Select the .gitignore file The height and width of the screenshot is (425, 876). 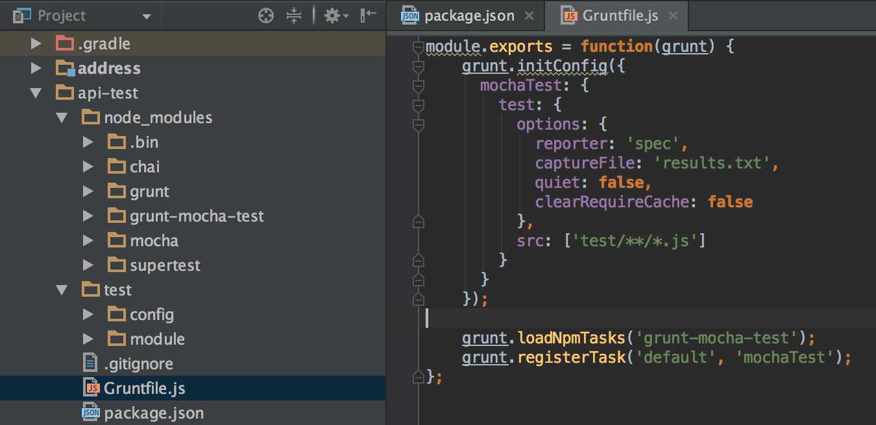[x=138, y=364]
